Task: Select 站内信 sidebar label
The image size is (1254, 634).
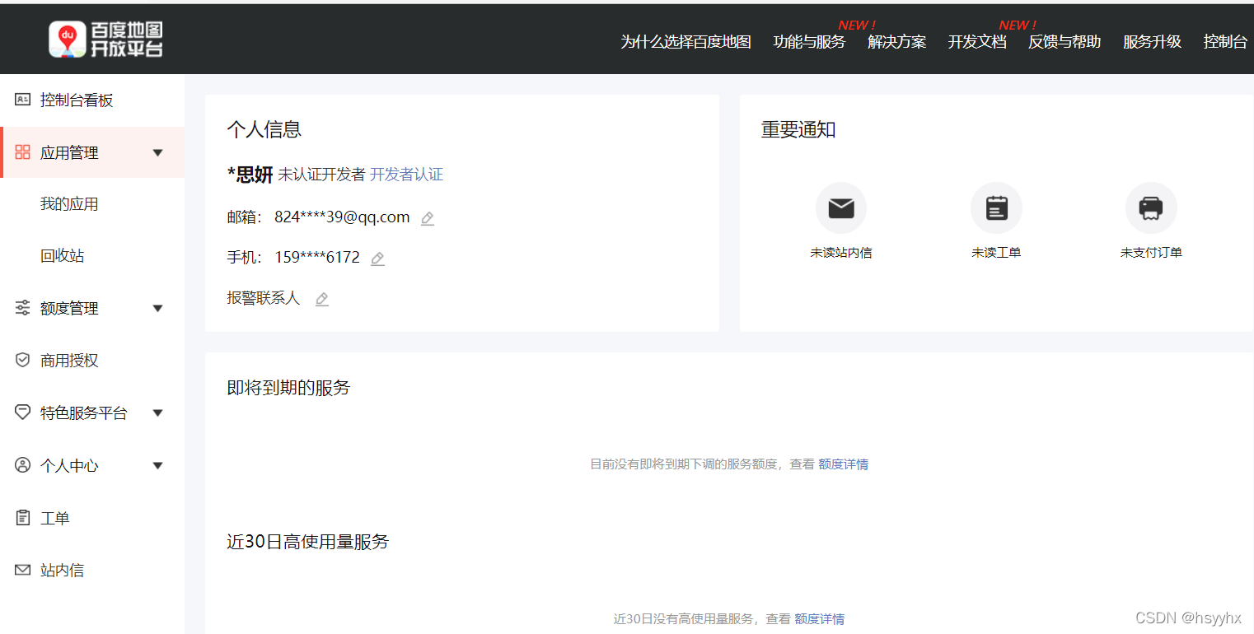Action: (x=62, y=570)
